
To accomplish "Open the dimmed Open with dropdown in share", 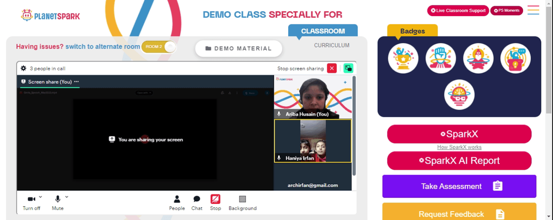I will click(144, 93).
